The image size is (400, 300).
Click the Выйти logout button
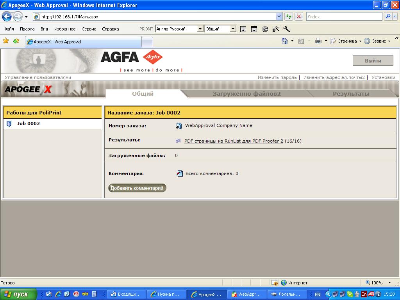coord(373,61)
